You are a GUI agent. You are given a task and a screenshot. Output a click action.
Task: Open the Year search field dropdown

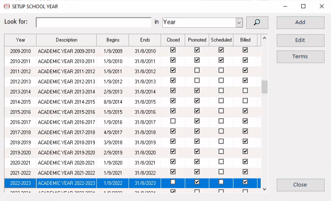tap(202, 23)
